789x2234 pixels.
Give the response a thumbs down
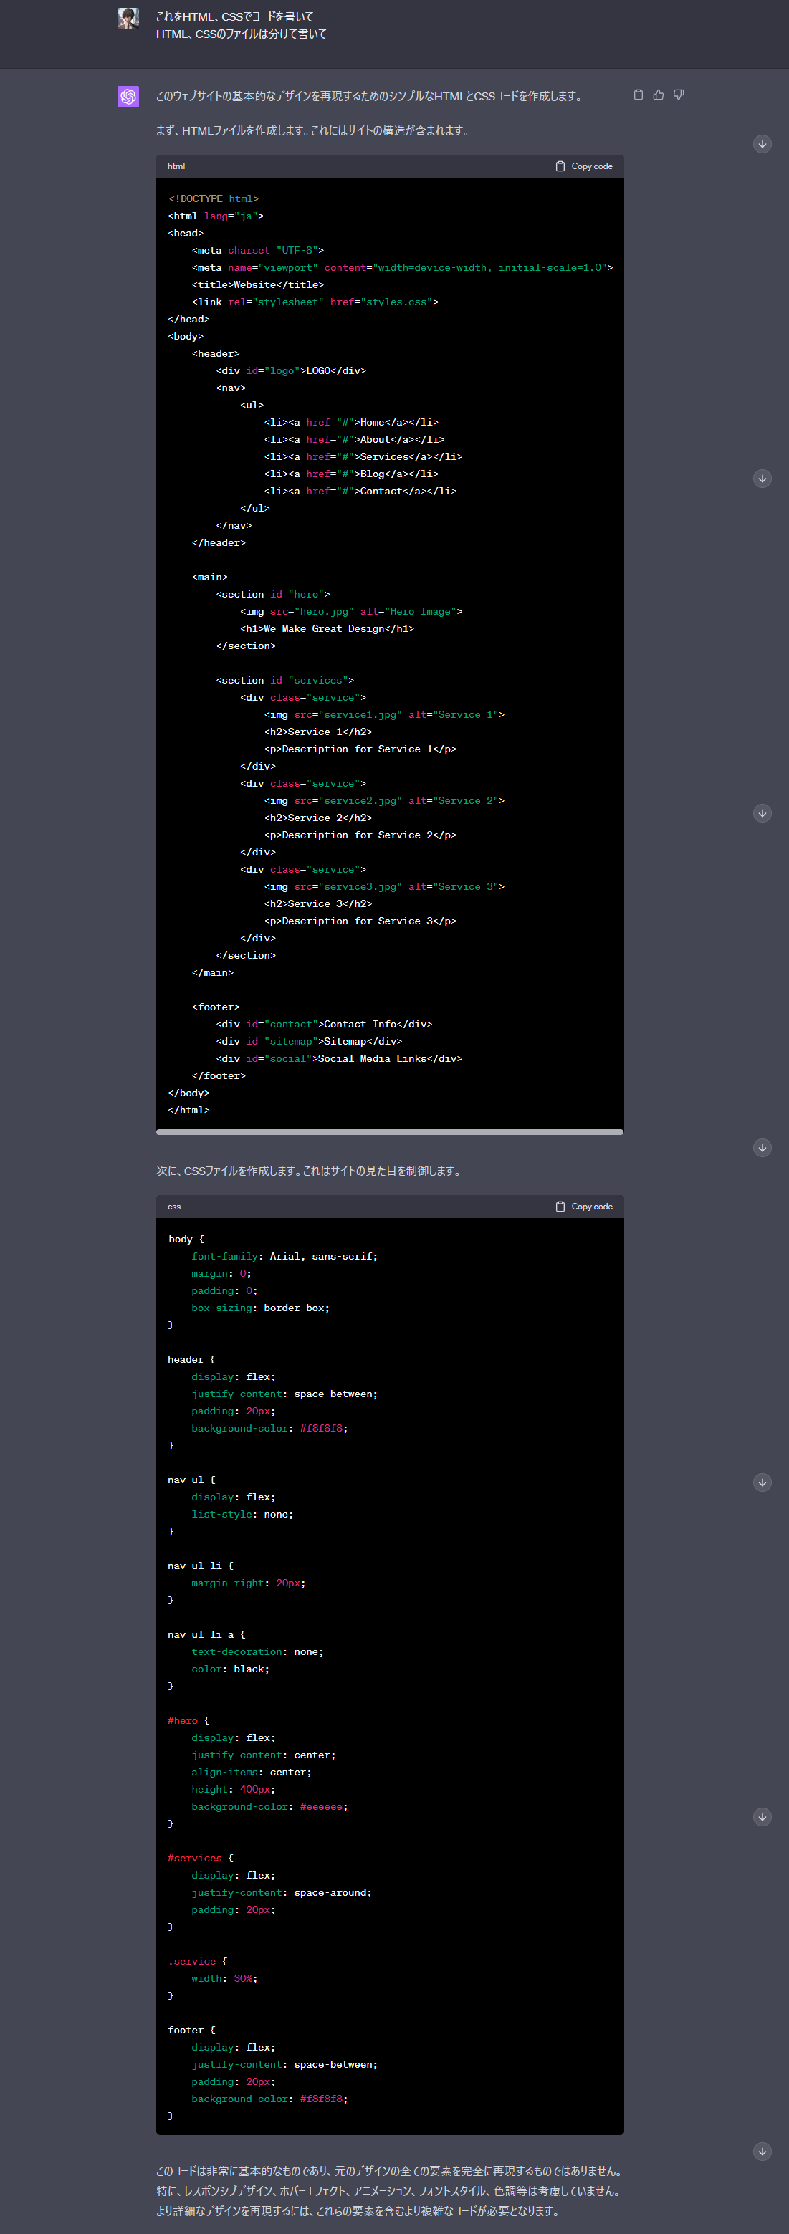click(x=679, y=95)
